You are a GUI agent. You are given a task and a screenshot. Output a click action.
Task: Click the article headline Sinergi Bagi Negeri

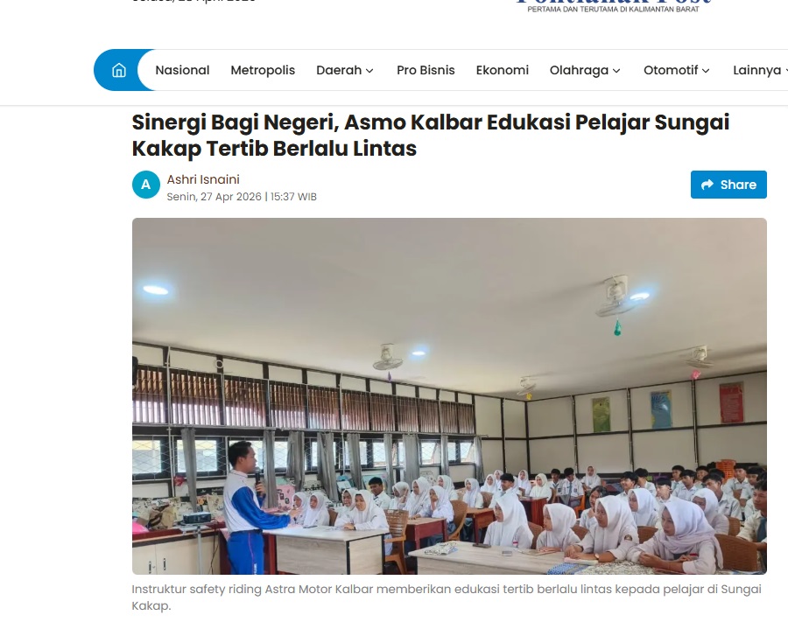point(430,136)
